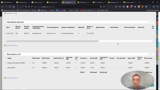The width and height of the screenshot is (160, 90).
Task: Switch to the Меню у задач tab
Action: tap(129, 2)
